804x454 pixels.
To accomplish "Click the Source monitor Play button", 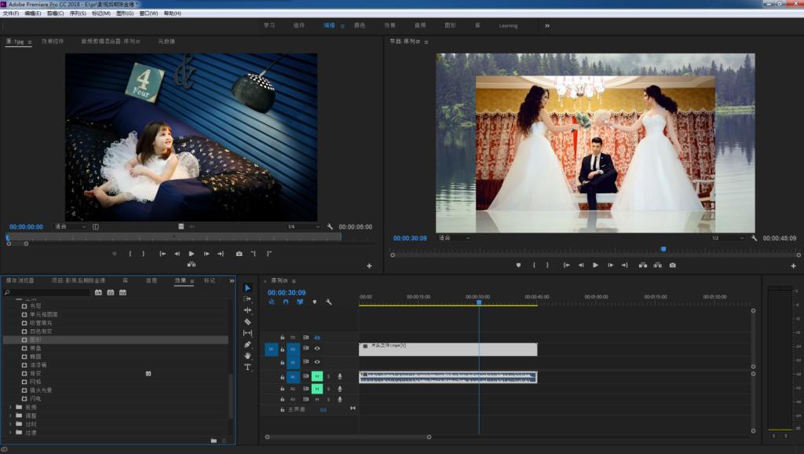I will [x=191, y=254].
